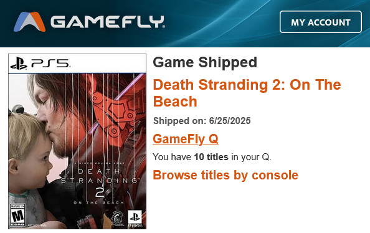This screenshot has width=370, height=233.
Task: Click the ESRB Mature rating badge
Action: coord(17,216)
